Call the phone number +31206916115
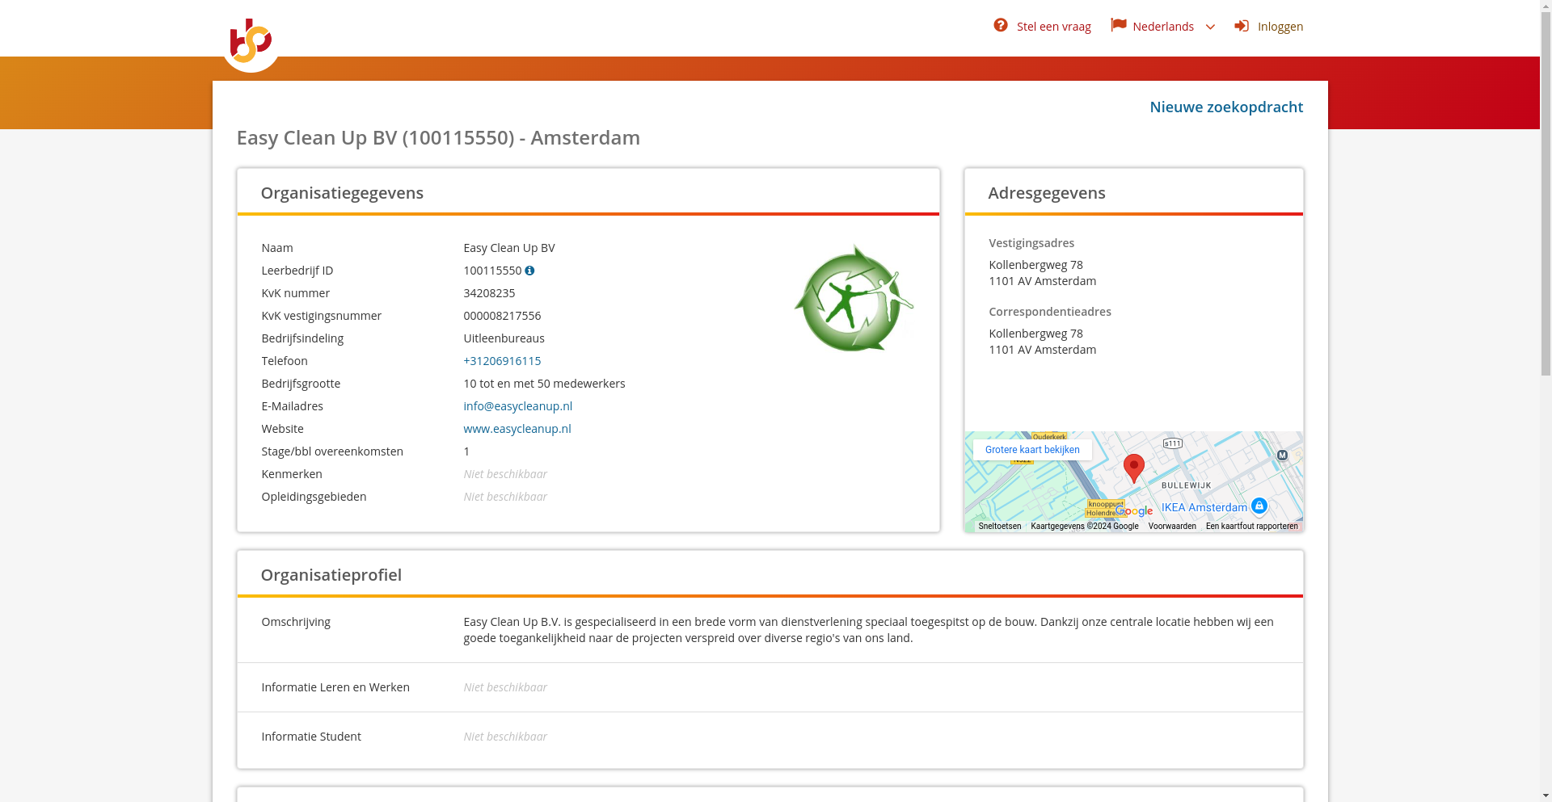Image resolution: width=1552 pixels, height=802 pixels. [x=502, y=361]
